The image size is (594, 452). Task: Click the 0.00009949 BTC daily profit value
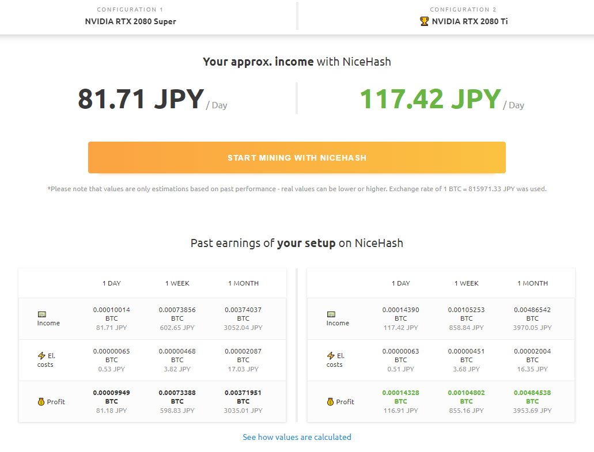click(x=111, y=397)
